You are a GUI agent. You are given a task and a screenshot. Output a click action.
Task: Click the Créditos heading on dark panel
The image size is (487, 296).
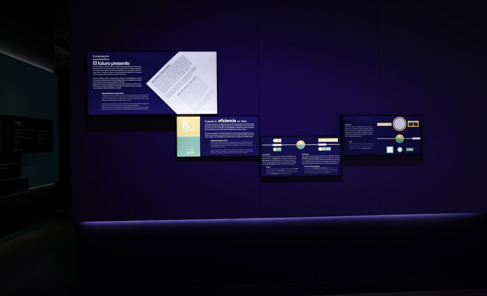pos(18,123)
